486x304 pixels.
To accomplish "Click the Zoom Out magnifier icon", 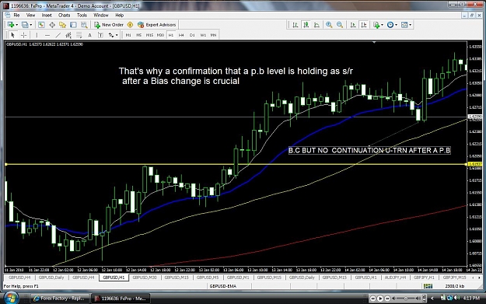I will [x=340, y=25].
